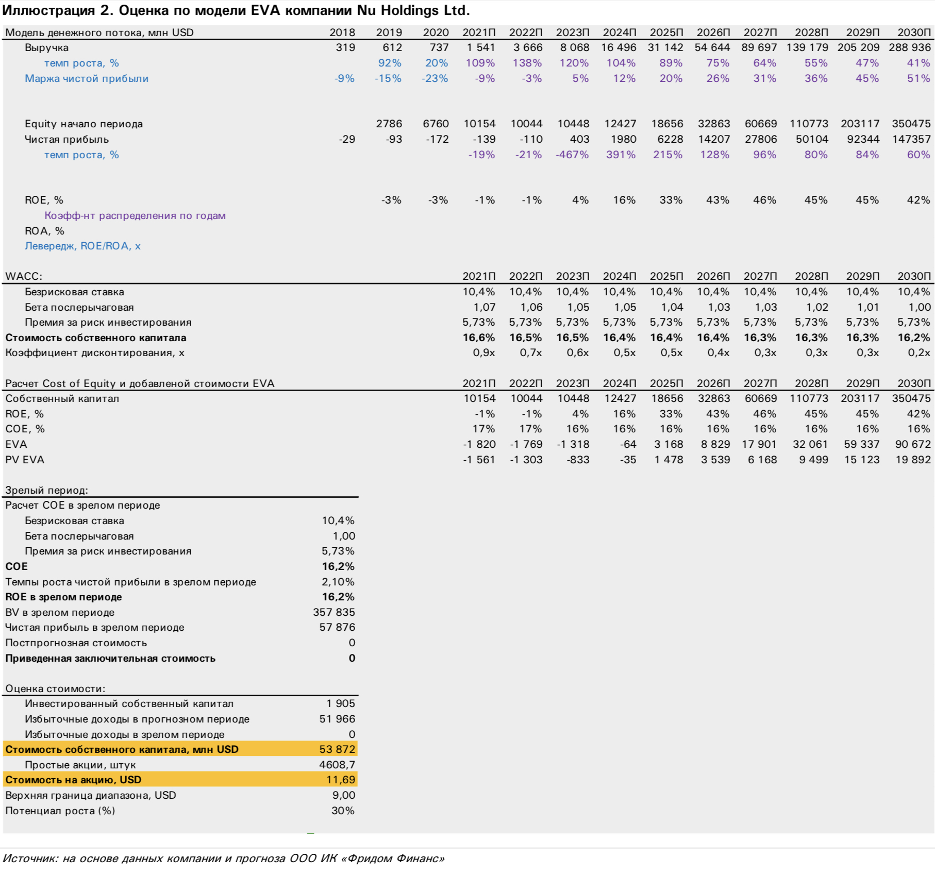Select shares count 4608,7
The width and height of the screenshot is (935, 874).
[337, 765]
